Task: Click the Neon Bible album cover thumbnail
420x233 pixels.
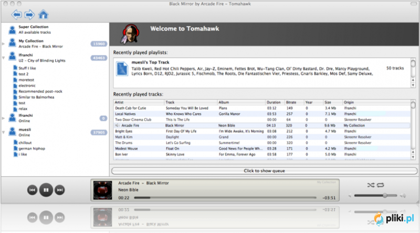Action: click(102, 190)
